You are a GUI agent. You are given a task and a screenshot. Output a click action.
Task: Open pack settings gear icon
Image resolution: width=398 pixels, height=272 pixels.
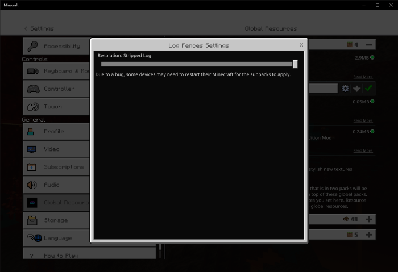345,89
